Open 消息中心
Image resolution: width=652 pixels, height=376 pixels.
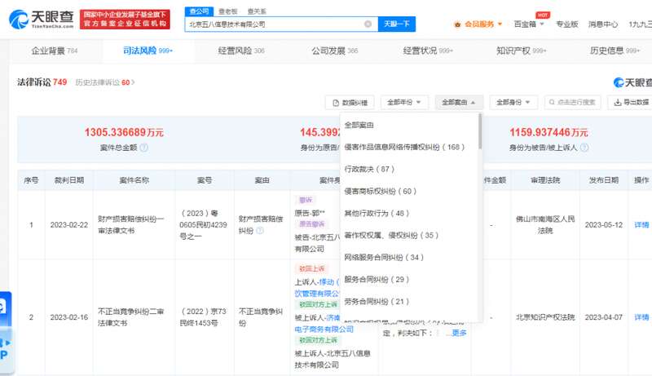(x=603, y=24)
